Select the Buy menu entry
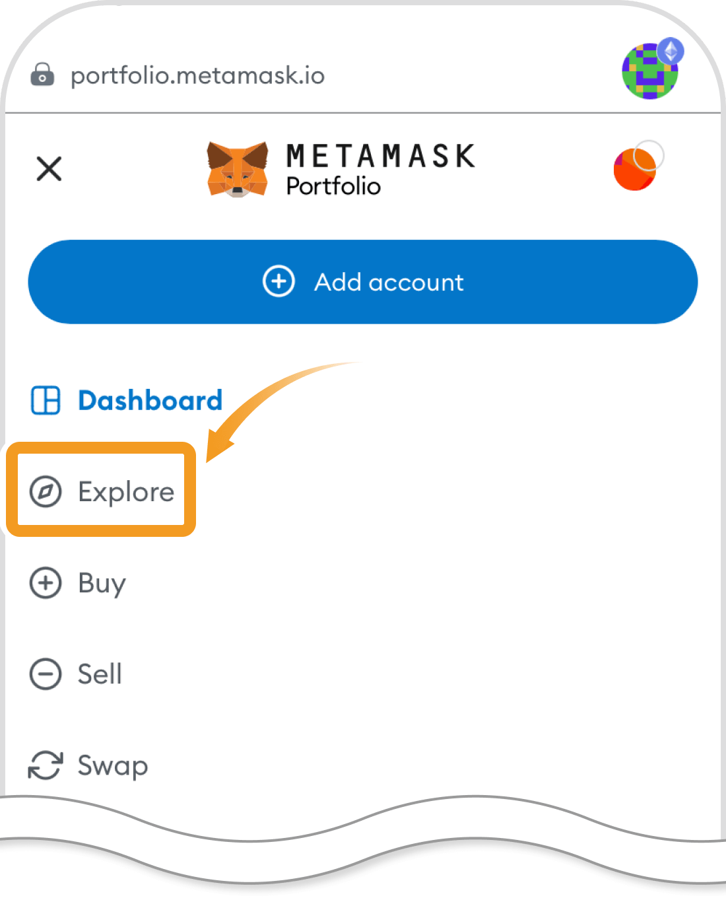The height and width of the screenshot is (906, 726). 78,583
